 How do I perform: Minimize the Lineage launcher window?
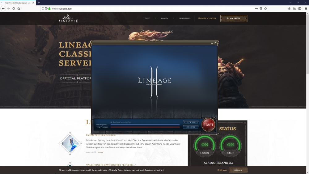212,43
